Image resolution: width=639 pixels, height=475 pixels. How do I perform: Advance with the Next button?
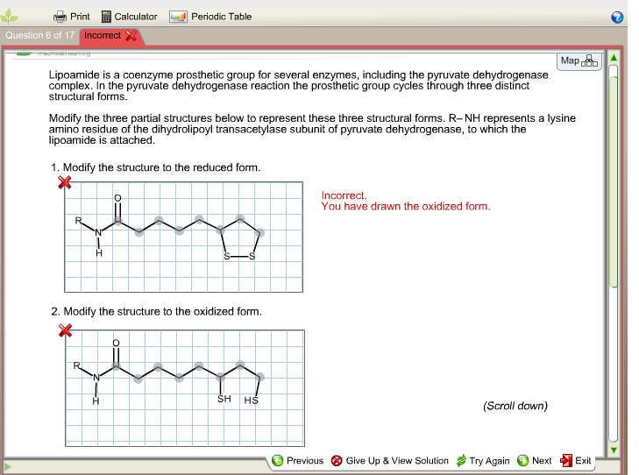[534, 460]
